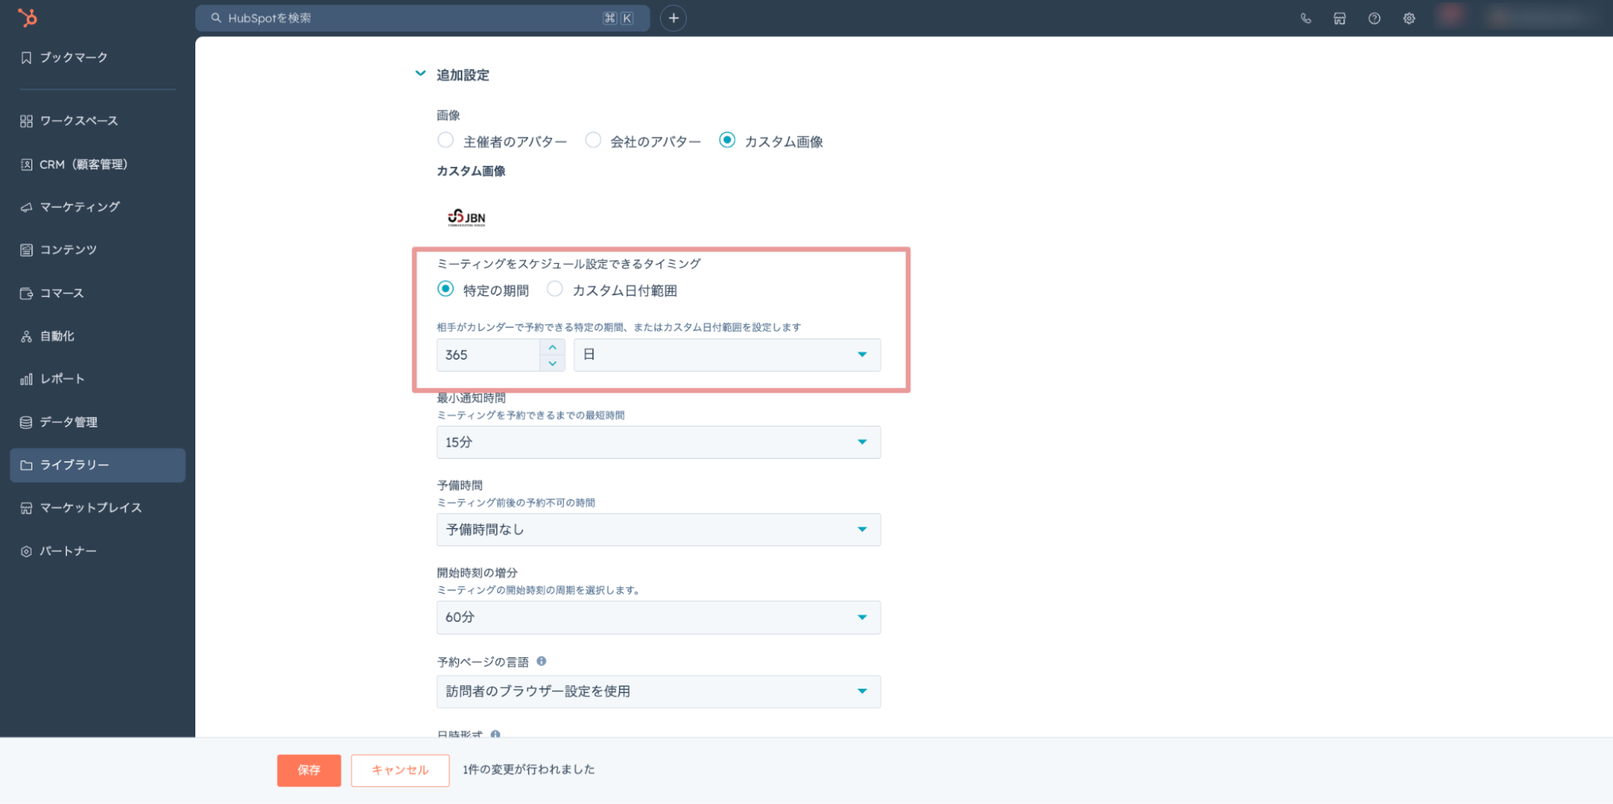Screen dimensions: 1613x804
Task: Select 特定の期間 radio option
Action: tap(445, 289)
